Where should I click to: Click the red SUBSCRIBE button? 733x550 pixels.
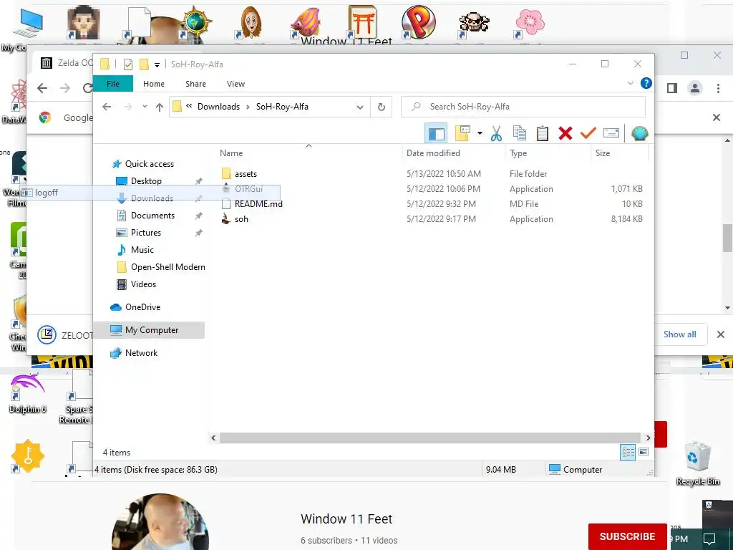pyautogui.click(x=627, y=536)
